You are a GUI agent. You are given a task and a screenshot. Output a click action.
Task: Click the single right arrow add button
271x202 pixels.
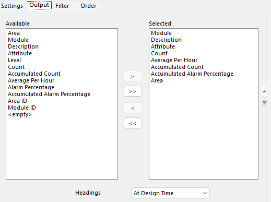(x=133, y=76)
